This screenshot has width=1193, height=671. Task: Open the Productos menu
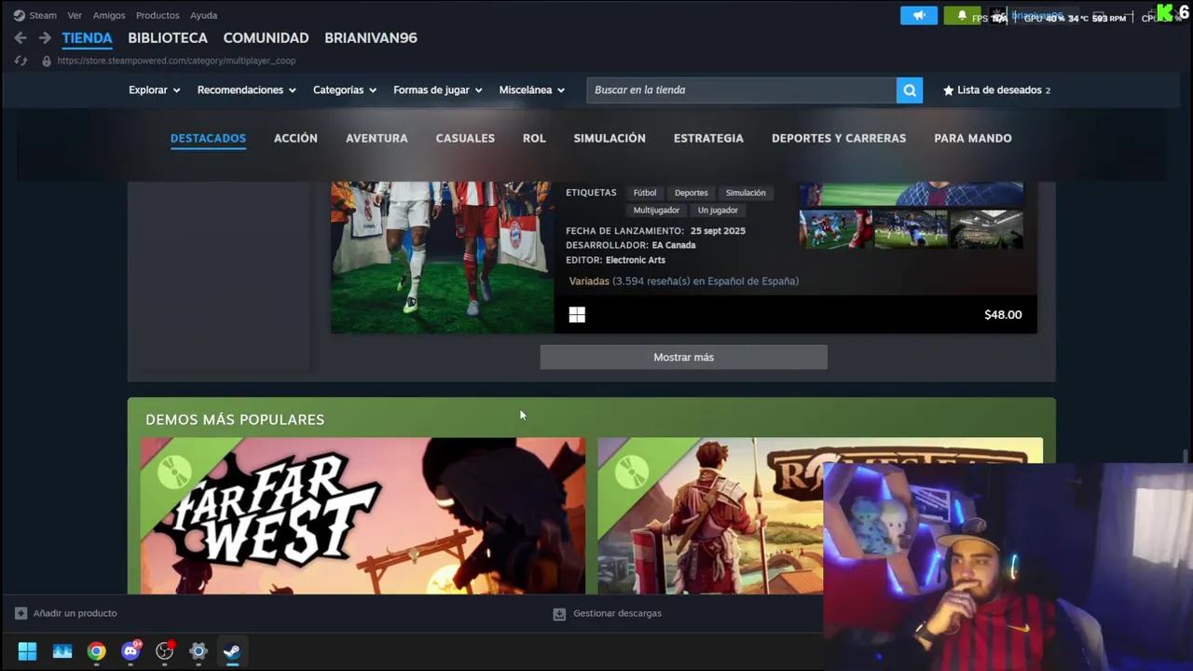(x=158, y=15)
